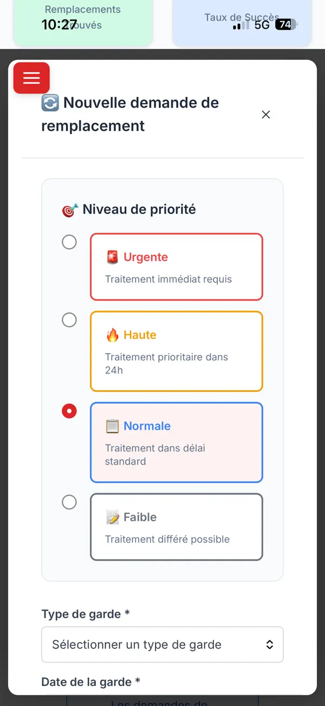
Task: Select the Urgente priority radio button
Action: point(69,242)
